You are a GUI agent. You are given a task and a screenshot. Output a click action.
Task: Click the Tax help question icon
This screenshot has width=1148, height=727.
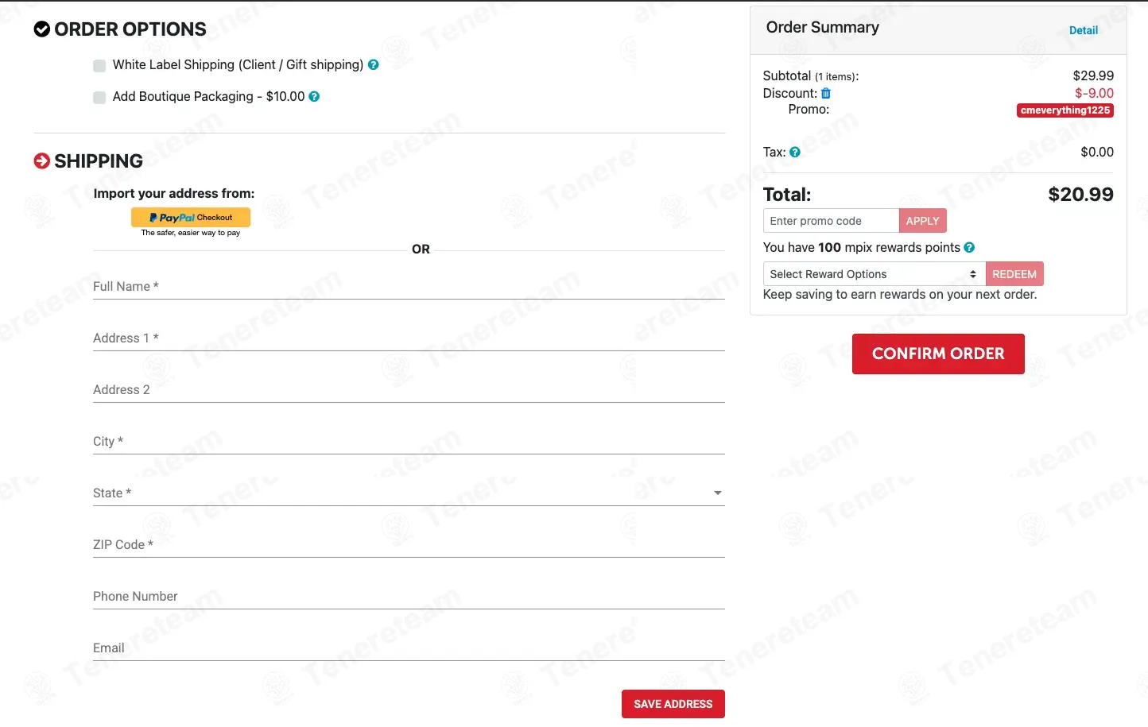tap(795, 153)
